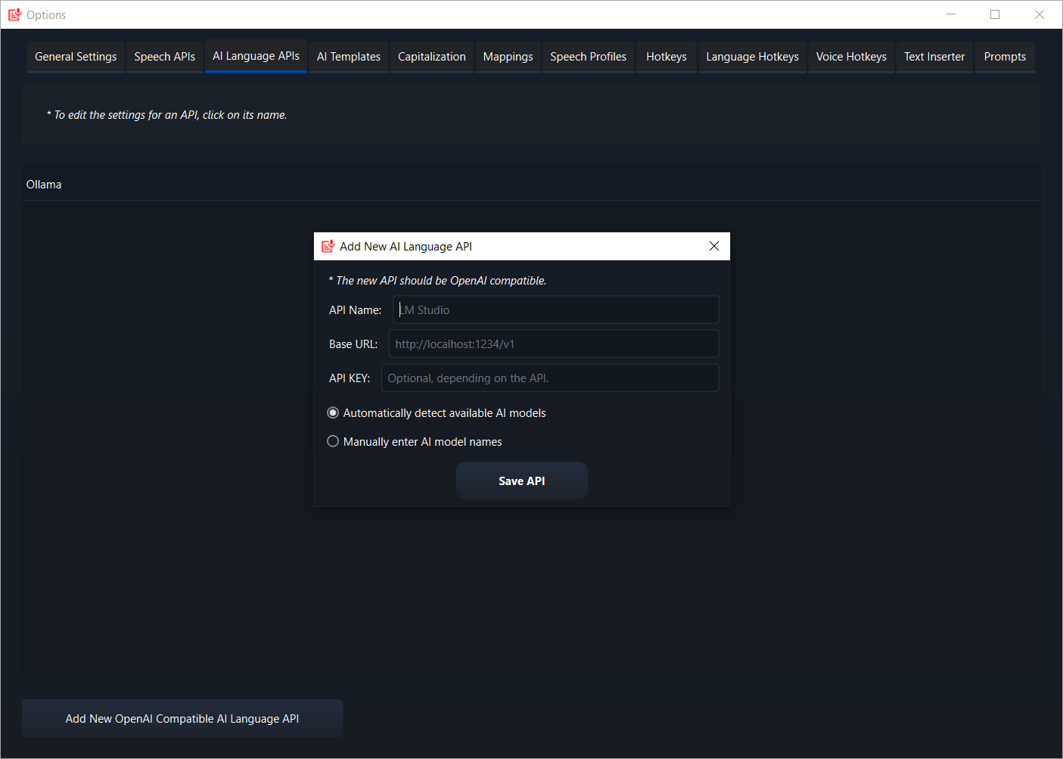Click the Base URL input field
Image resolution: width=1063 pixels, height=759 pixels.
click(553, 343)
